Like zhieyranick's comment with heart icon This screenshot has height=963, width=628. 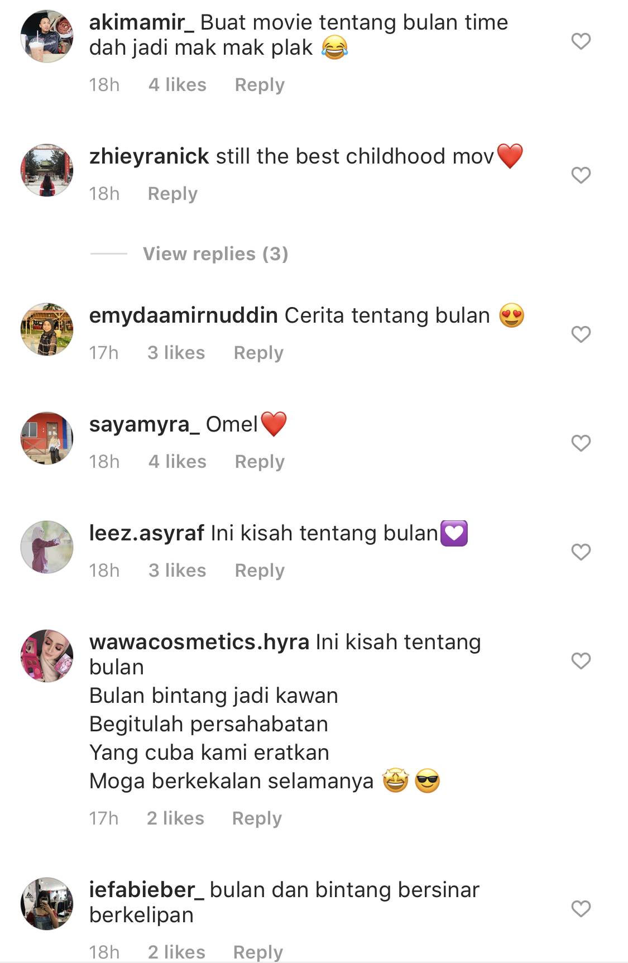click(581, 175)
